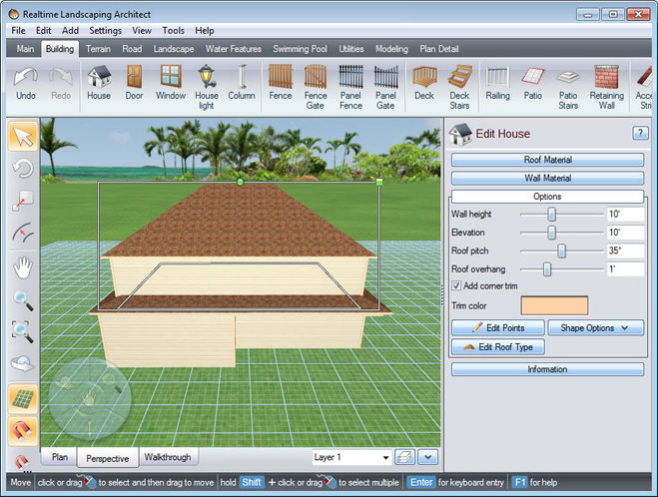
Task: Open the Edit menu
Action: click(x=43, y=31)
